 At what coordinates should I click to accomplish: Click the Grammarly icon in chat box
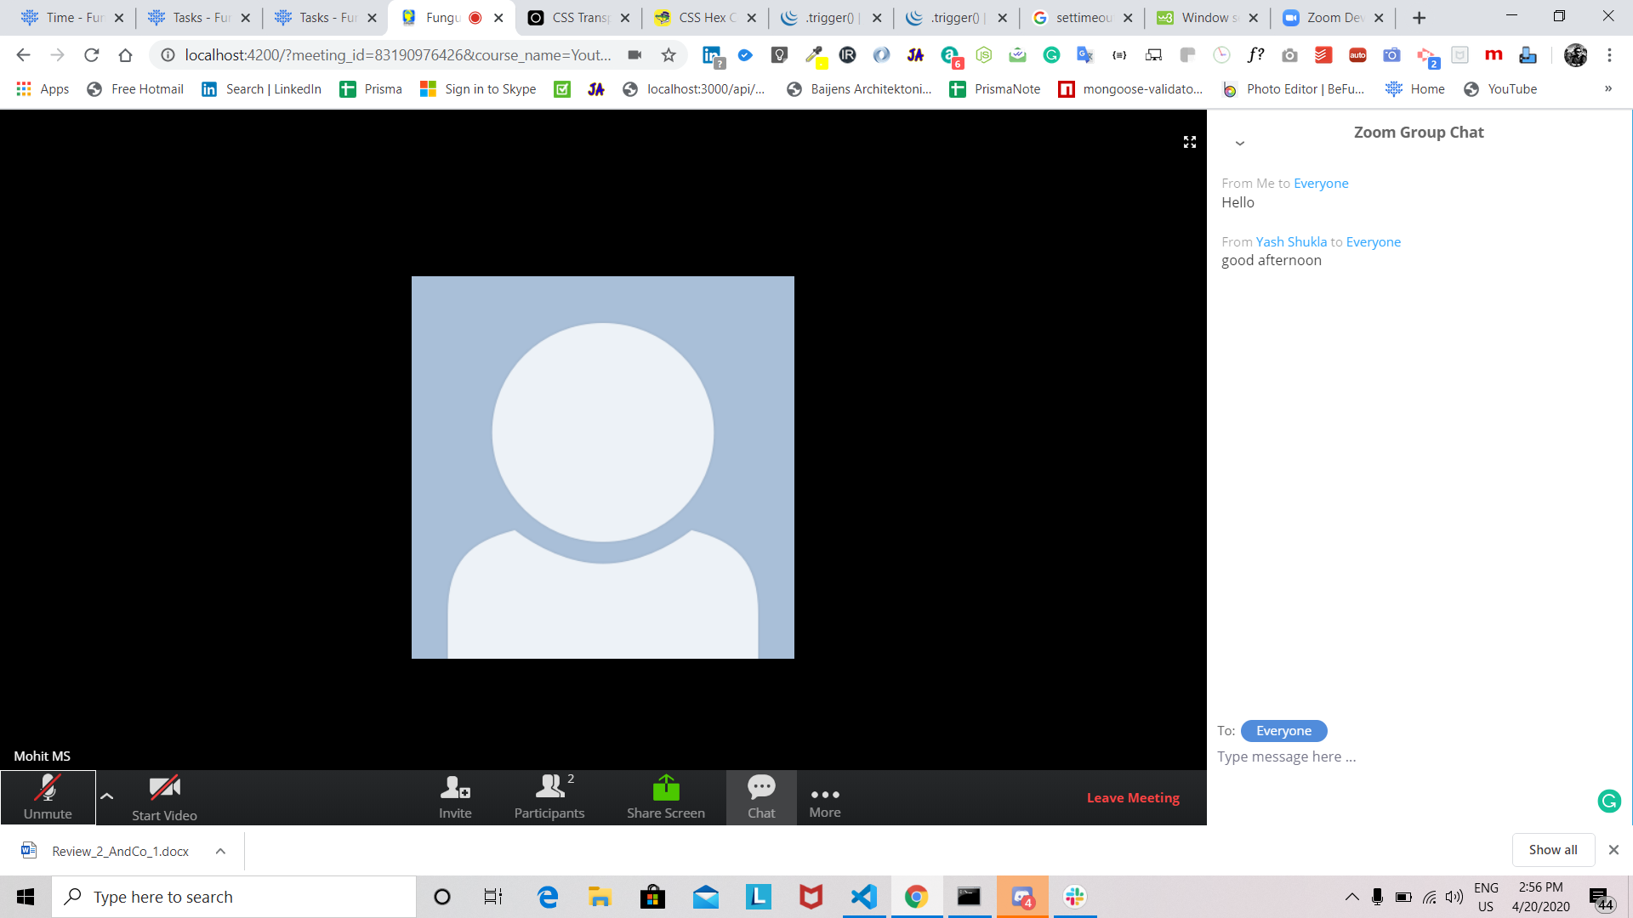(1609, 801)
